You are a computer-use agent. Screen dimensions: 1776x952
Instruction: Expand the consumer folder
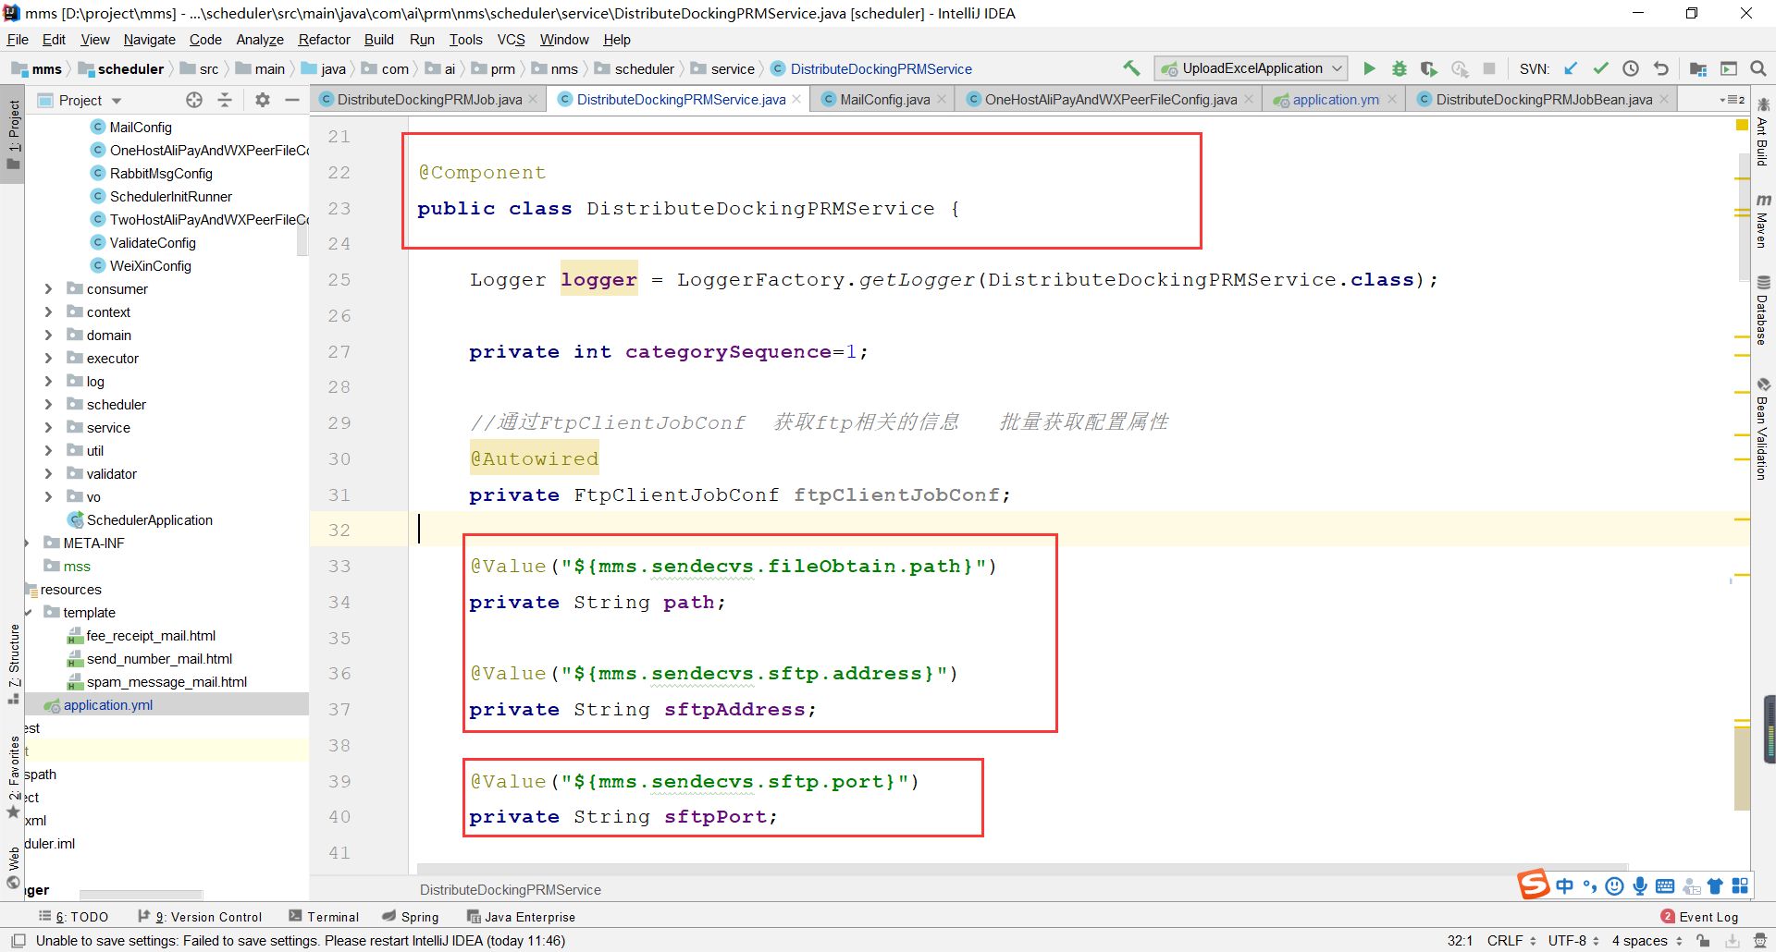(48, 289)
